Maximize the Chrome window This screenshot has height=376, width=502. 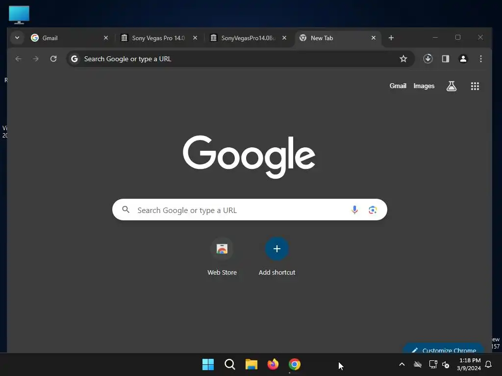pos(458,37)
